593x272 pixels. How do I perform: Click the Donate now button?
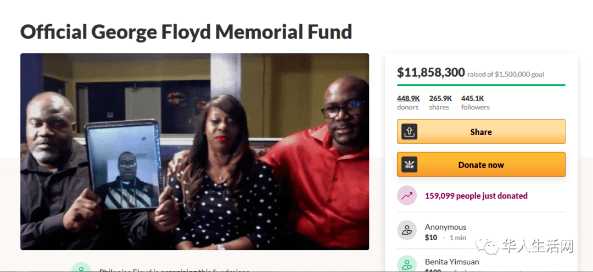point(481,164)
